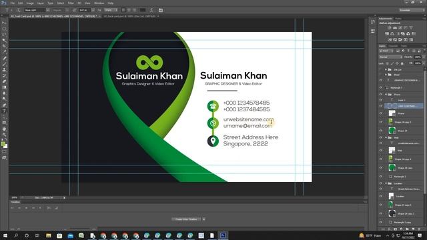This screenshot has height=240, width=427.
Task: Select the Elliptical Marquee tool
Action: pyautogui.click(x=4, y=29)
